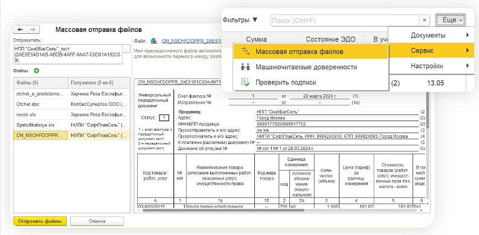Click the Файлы (5) column header
The width and height of the screenshot is (479, 235).
pyautogui.click(x=40, y=83)
